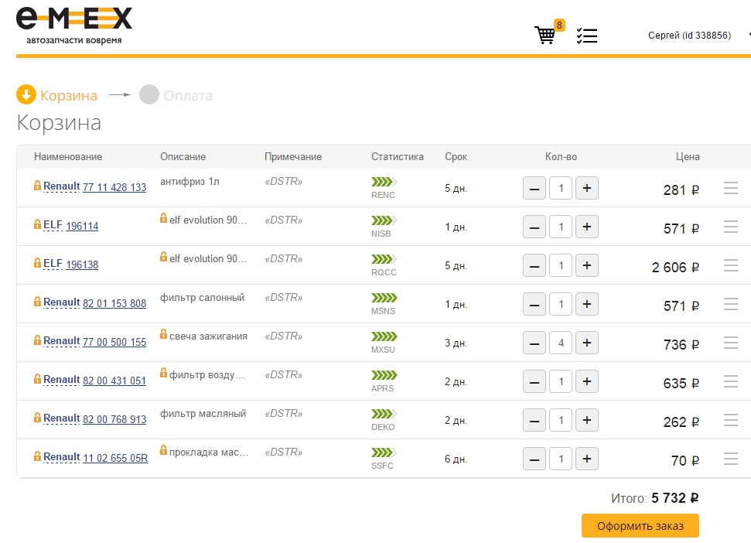The width and height of the screenshot is (751, 543).
Task: Open the orders checklist icon
Action: pyautogui.click(x=587, y=36)
